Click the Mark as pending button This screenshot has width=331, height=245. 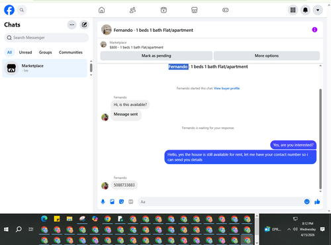point(156,56)
